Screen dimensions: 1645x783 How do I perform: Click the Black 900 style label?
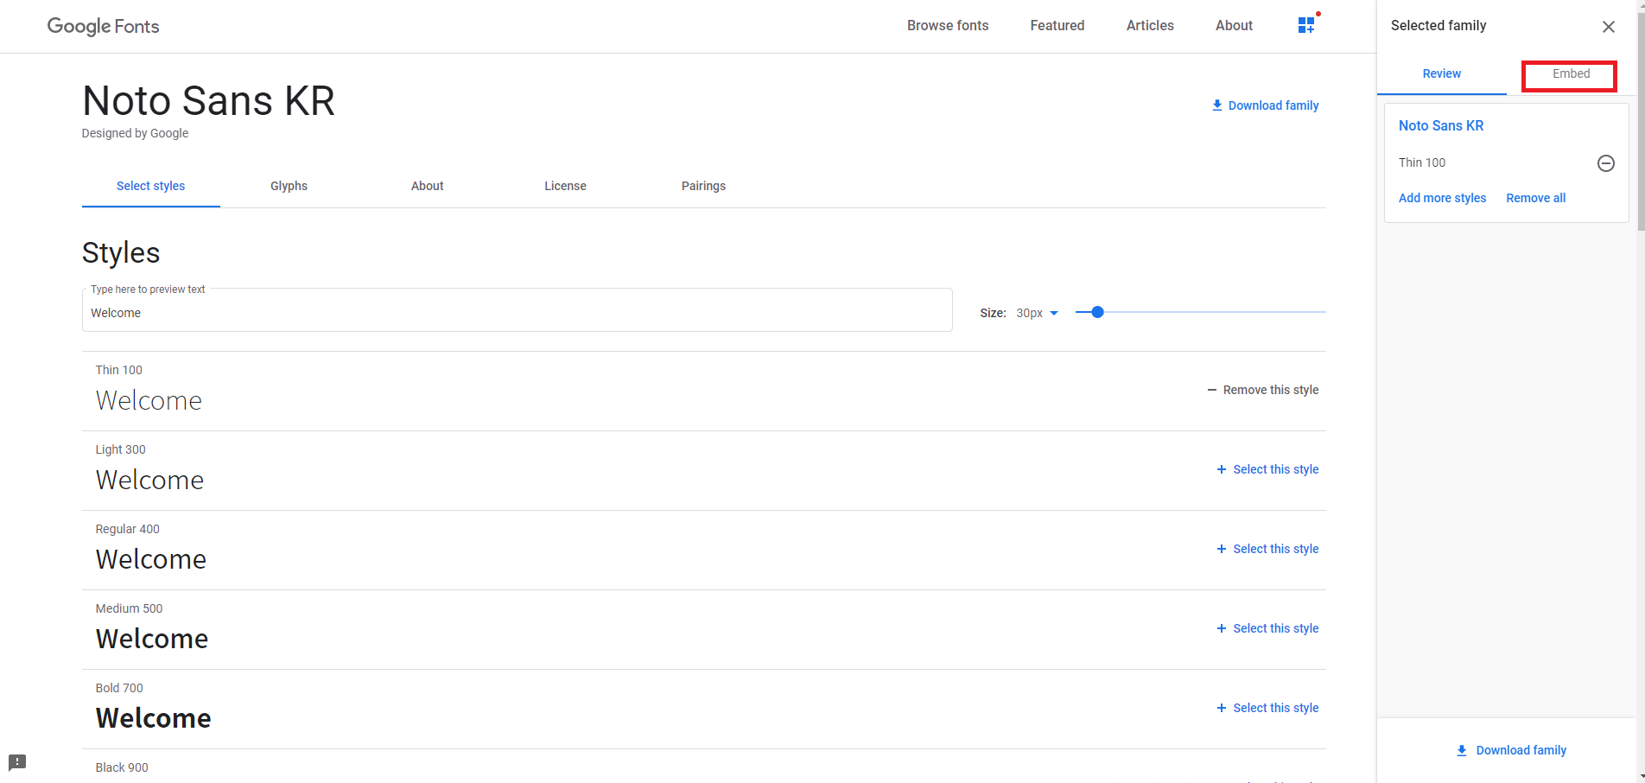coord(122,767)
